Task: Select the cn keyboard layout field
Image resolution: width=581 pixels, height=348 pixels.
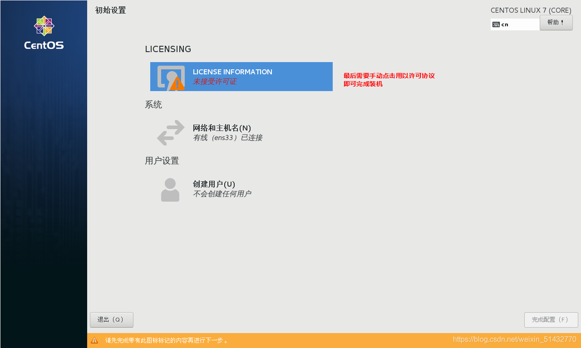Action: click(x=515, y=24)
